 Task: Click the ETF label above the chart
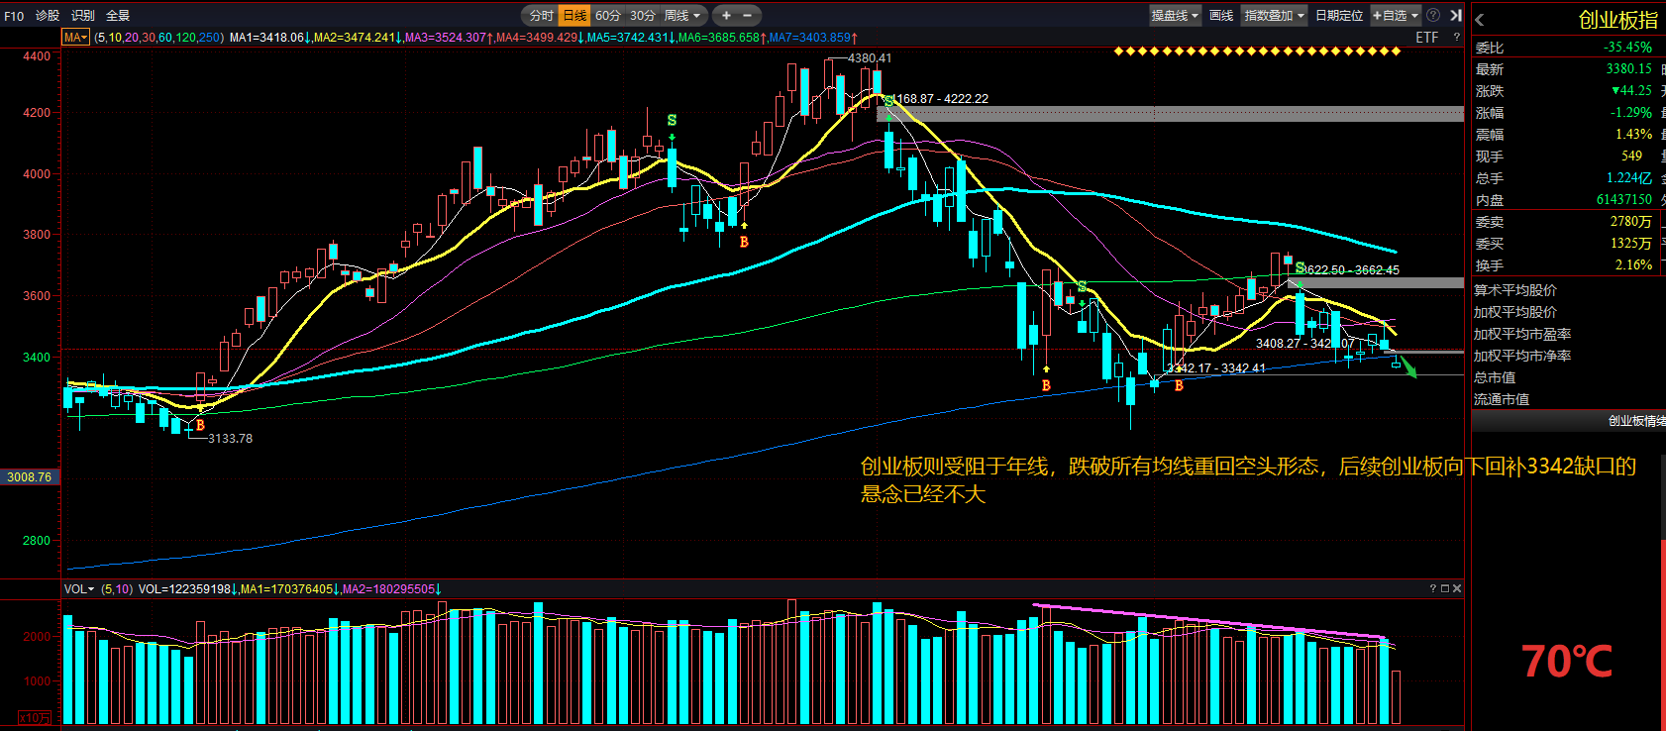1427,38
